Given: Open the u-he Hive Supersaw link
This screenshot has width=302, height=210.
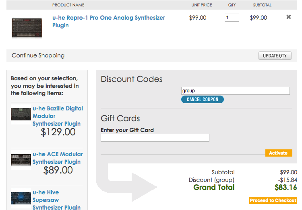Looking at the screenshot, I should 56,200.
